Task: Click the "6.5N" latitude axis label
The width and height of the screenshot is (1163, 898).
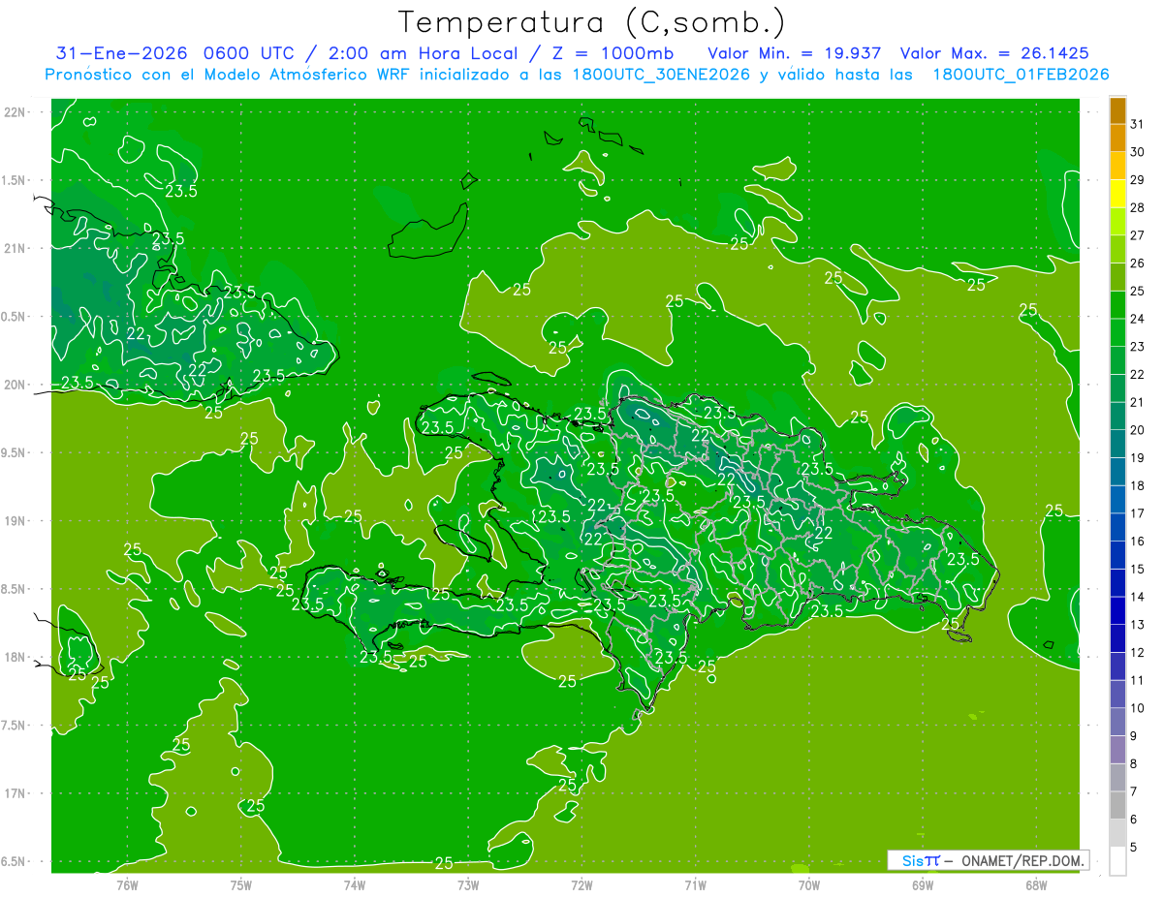Action: tap(14, 862)
